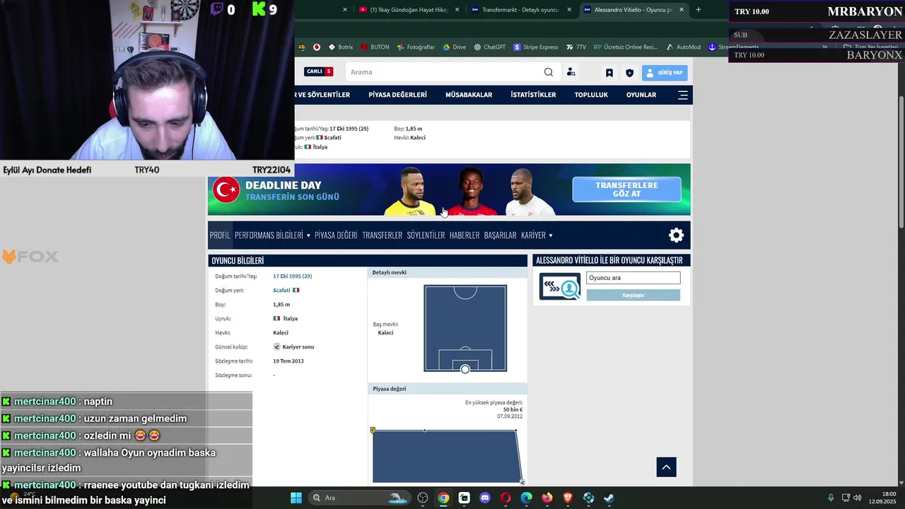Click Giriş Yap login button
Image resolution: width=905 pixels, height=509 pixels.
tap(665, 73)
